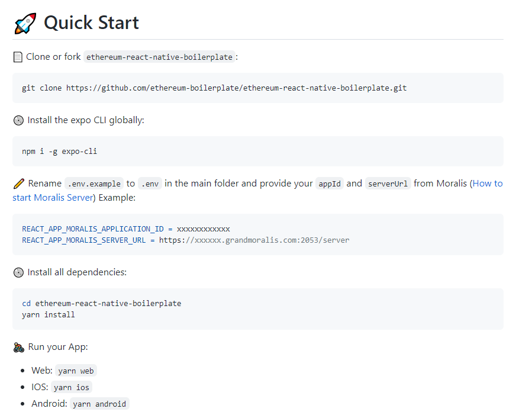Viewport: 513px width, 415px height.
Task: Click the yarn ios inline code
Action: click(72, 388)
